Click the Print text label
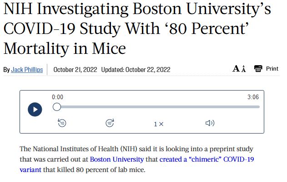Screen dimensions: 287x182 [x=272, y=69]
